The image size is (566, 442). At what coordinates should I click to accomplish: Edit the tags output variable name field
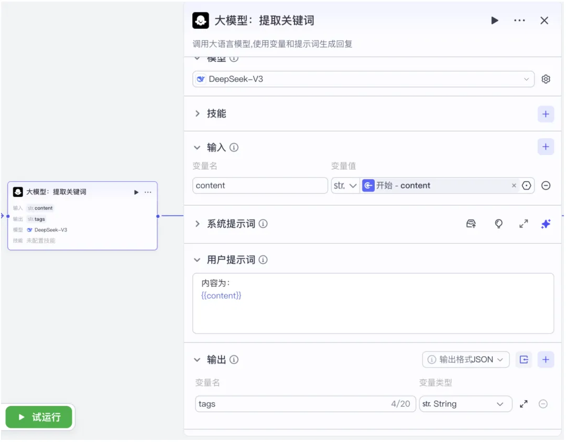tap(306, 404)
